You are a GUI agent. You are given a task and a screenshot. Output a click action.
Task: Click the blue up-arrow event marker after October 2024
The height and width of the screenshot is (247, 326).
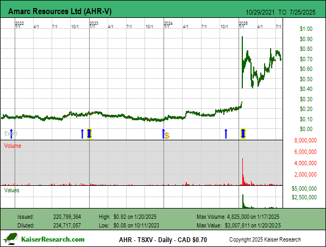pyautogui.click(x=226, y=134)
